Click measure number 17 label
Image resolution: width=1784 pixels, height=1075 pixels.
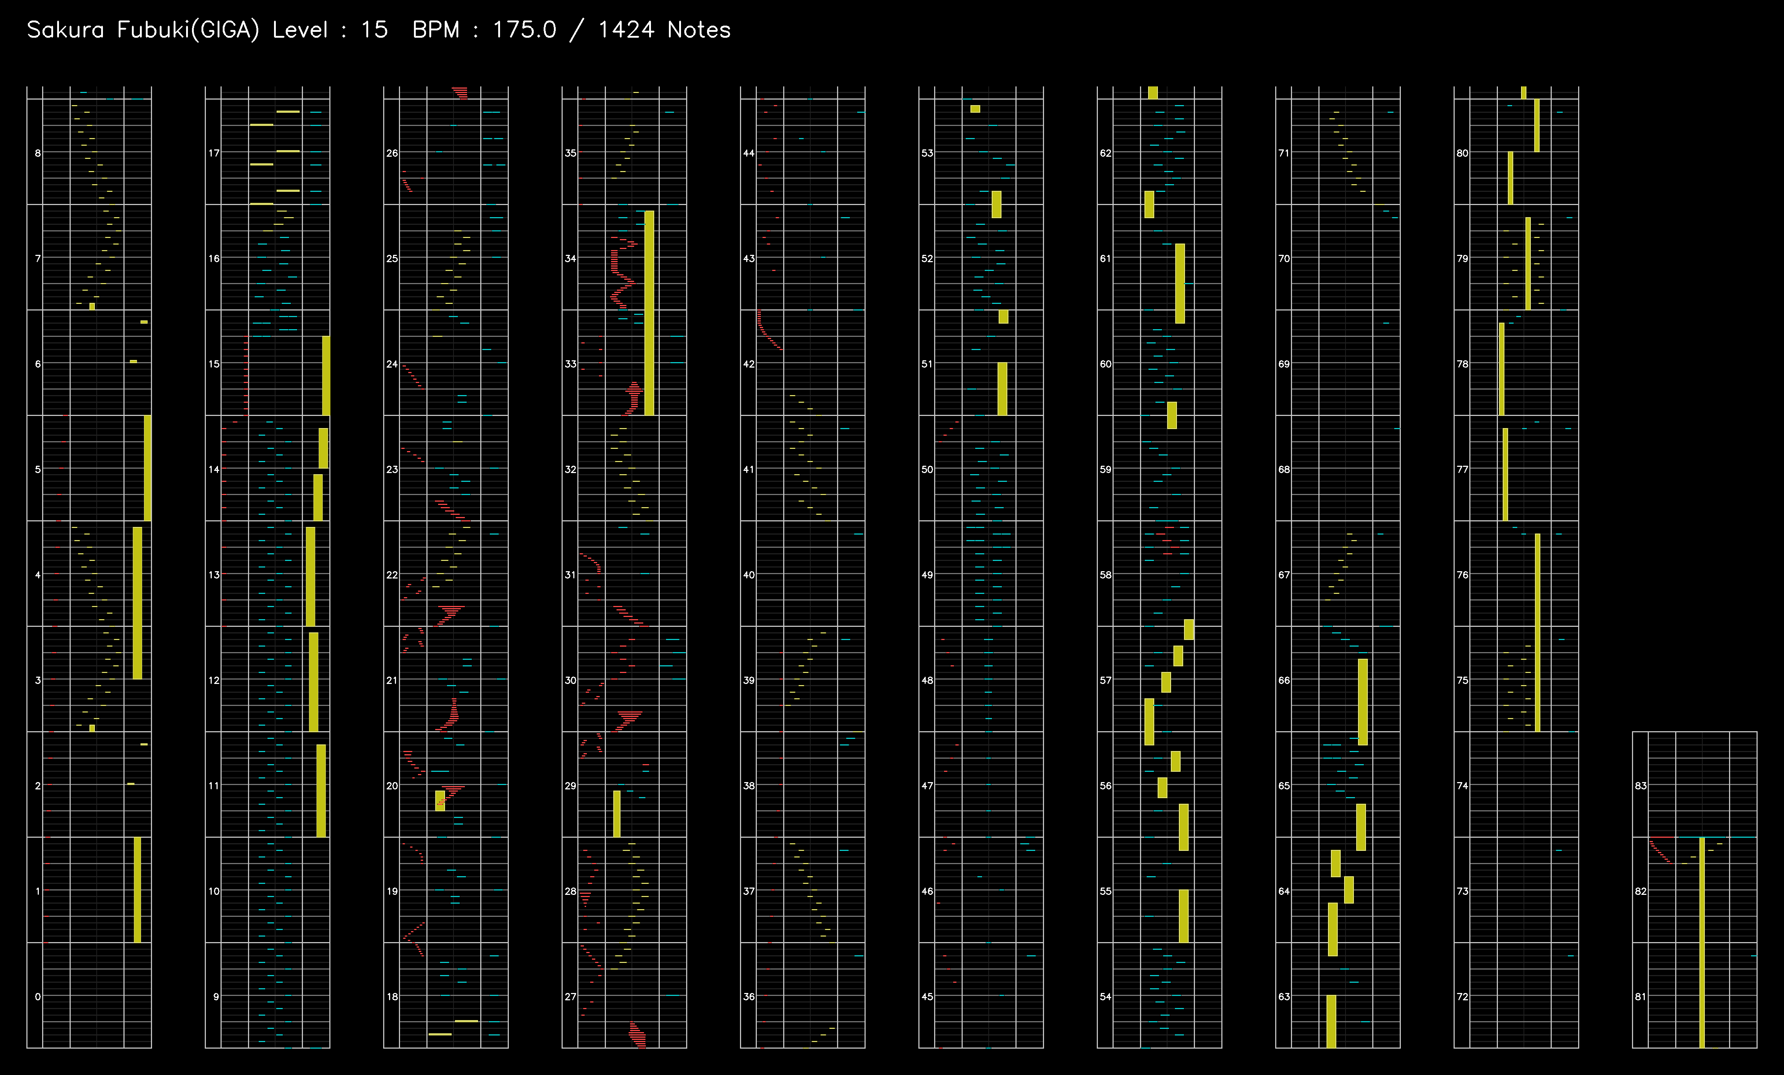pyautogui.click(x=214, y=153)
